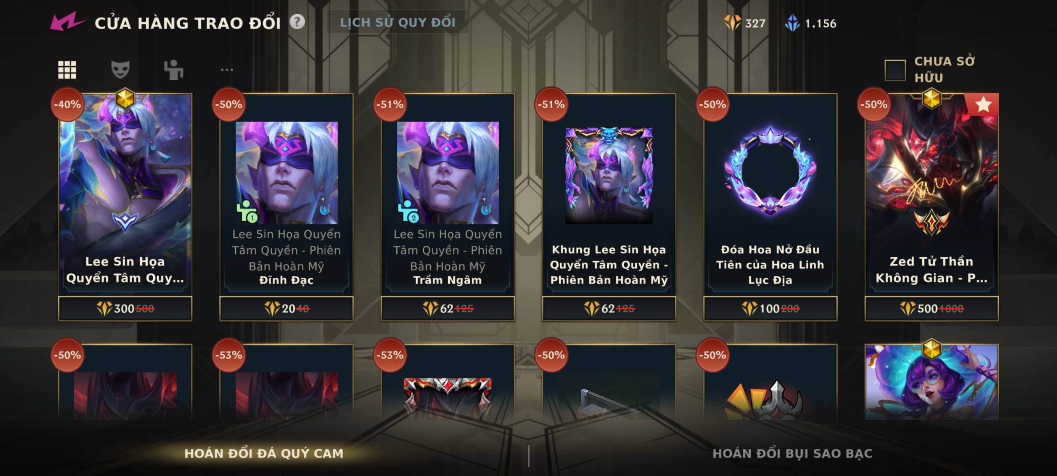Select the all-items grid filter icon
The width and height of the screenshot is (1057, 476).
(67, 70)
